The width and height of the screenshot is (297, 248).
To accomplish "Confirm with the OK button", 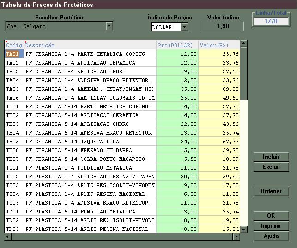I will click(271, 216).
